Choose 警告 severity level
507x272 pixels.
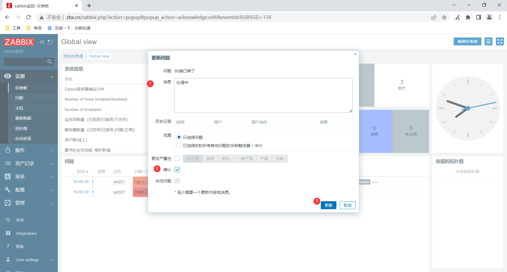[x=226, y=158]
